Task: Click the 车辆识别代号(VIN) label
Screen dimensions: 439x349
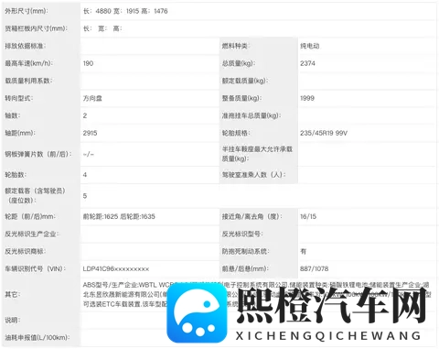Action: click(36, 269)
